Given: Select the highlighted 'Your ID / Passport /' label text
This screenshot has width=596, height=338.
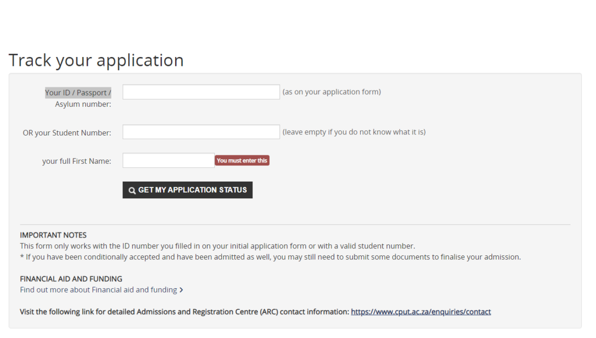Looking at the screenshot, I should point(77,92).
